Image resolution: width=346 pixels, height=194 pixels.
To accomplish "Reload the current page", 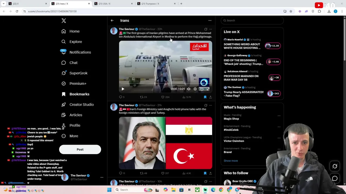I will coord(17,11).
